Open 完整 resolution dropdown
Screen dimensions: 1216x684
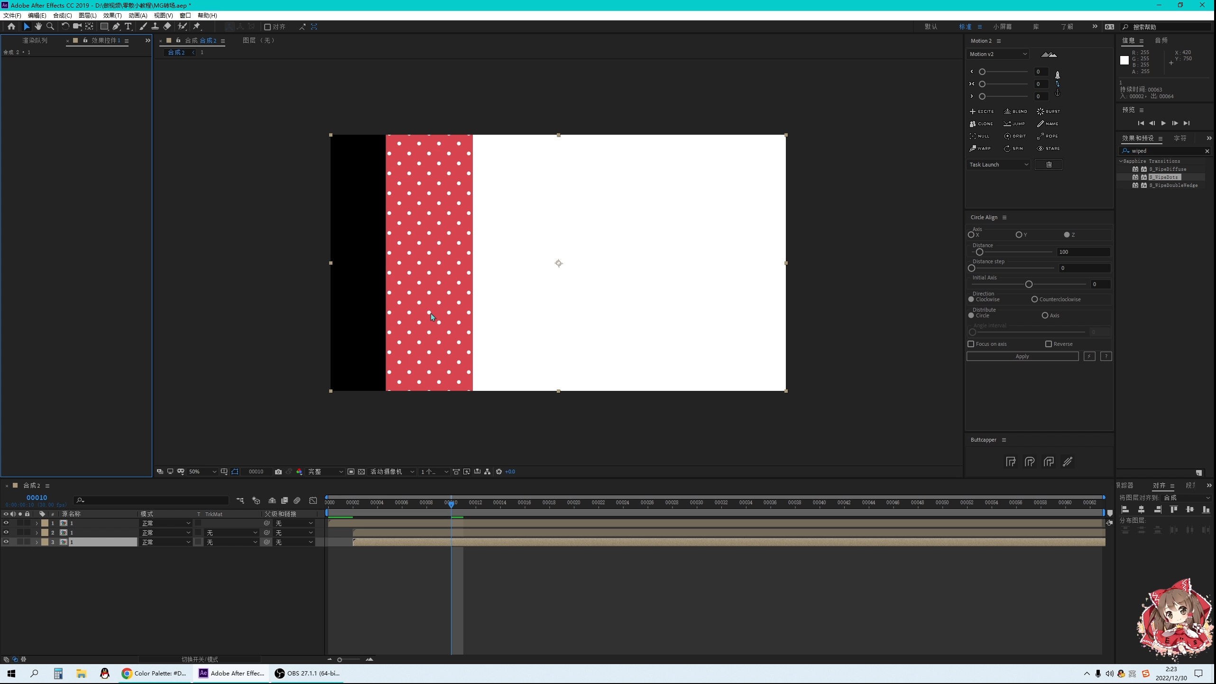click(325, 471)
